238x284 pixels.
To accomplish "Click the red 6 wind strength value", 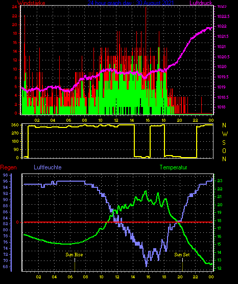I will coord(16,86).
